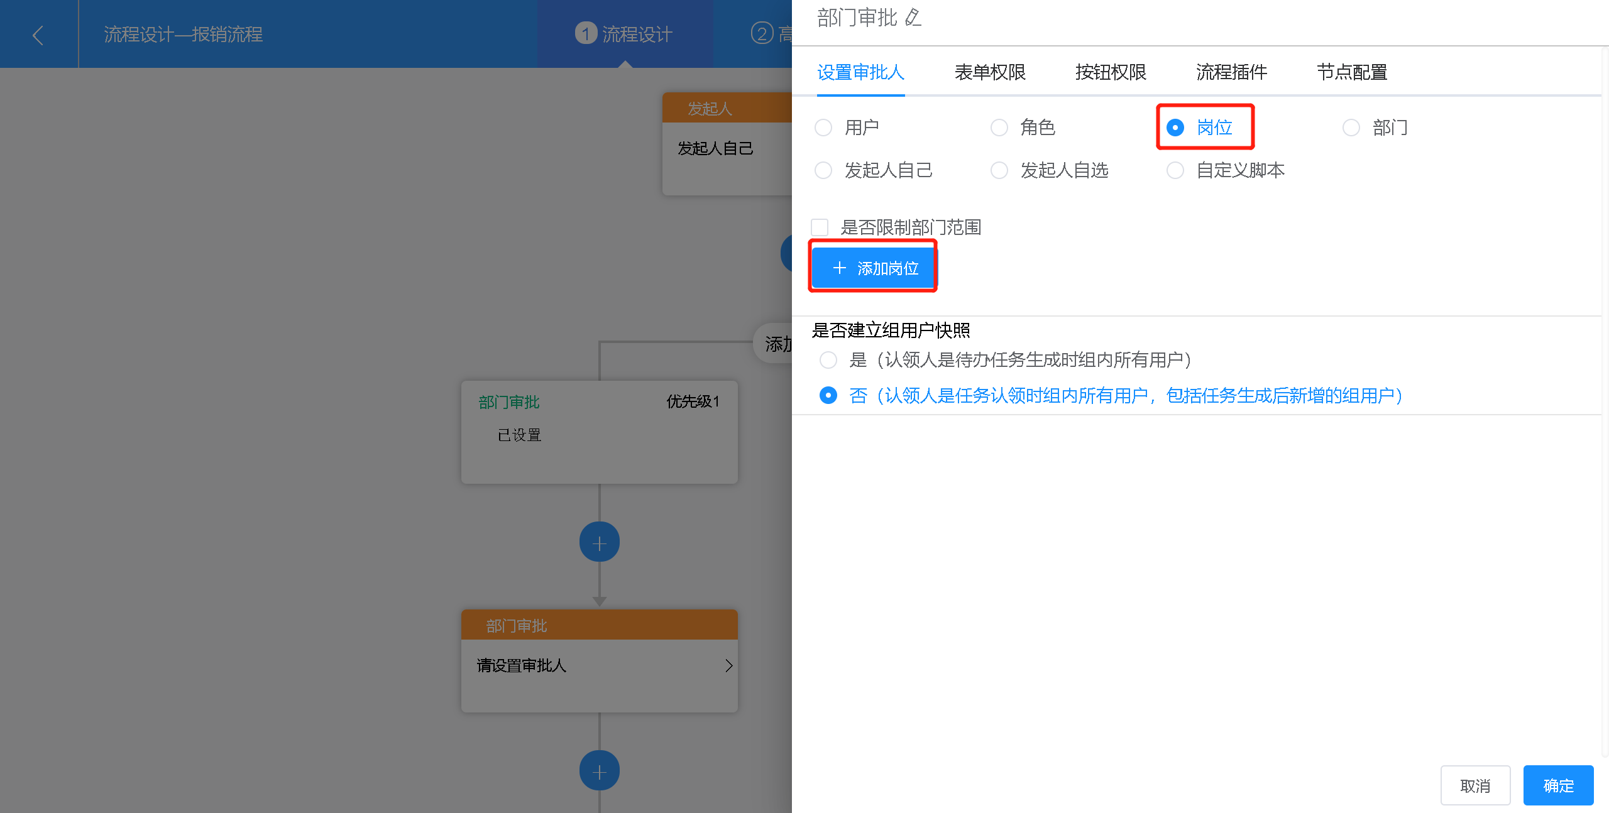The width and height of the screenshot is (1609, 813).
Task: Click the orange 部门审批 node header
Action: tap(599, 625)
